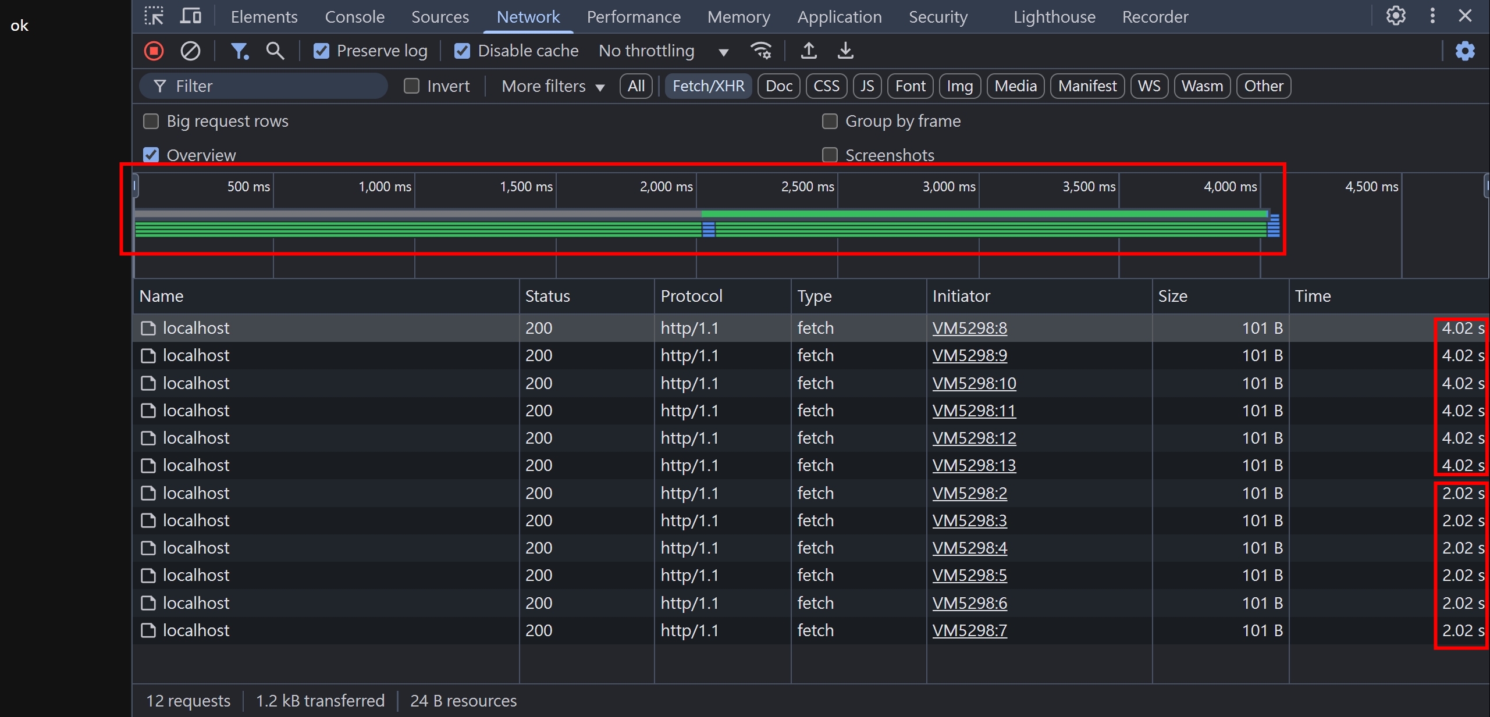The image size is (1490, 717).
Task: Filter by Other type
Action: [x=1263, y=86]
